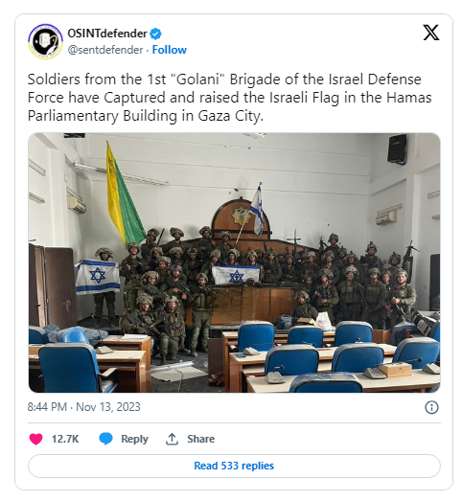Screen dimensions: 462x501
Task: Follow the @sentdefender account
Action: (x=169, y=50)
